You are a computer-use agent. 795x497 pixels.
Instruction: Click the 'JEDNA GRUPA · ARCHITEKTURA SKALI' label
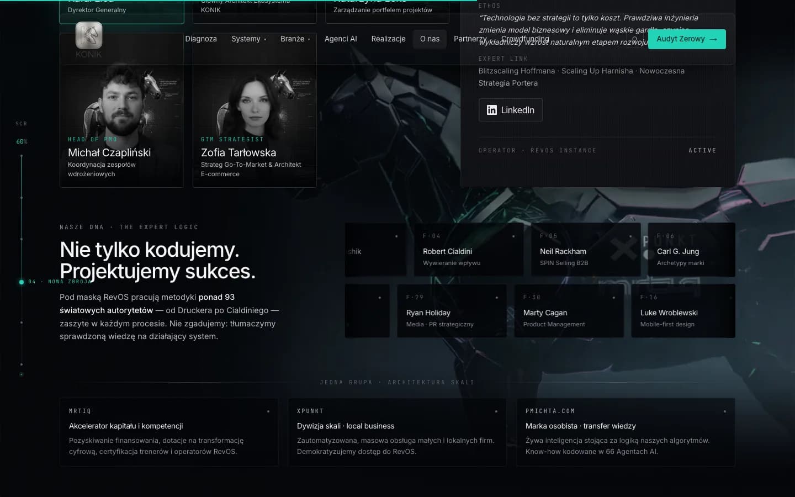(397, 382)
